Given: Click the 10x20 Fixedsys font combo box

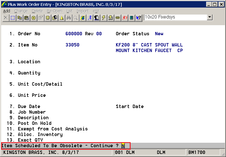Looking at the screenshot, I should pyautogui.click(x=178, y=17).
